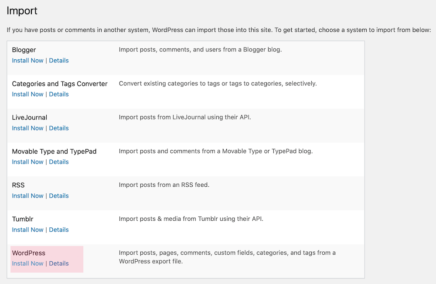This screenshot has height=284, width=436.
Task: Install the Tumblr importer
Action: click(x=27, y=230)
